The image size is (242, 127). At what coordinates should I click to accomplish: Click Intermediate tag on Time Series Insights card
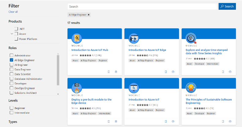point(213,64)
